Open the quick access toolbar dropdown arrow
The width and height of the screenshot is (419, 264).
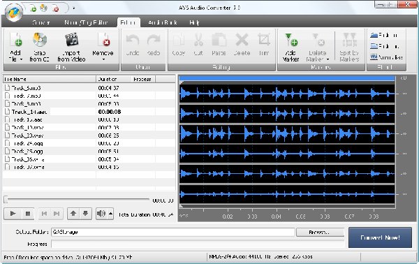[x=74, y=8]
